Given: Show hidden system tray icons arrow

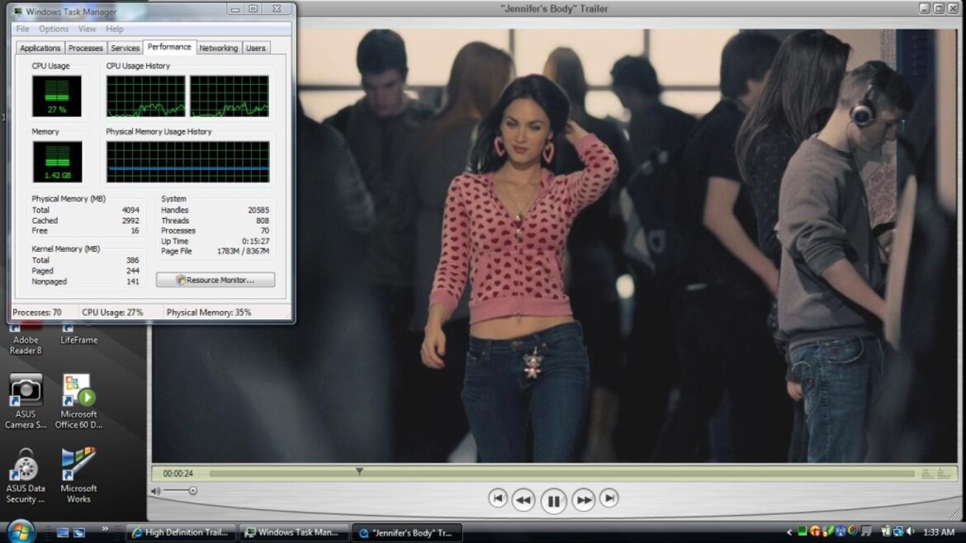Looking at the screenshot, I should tap(789, 532).
